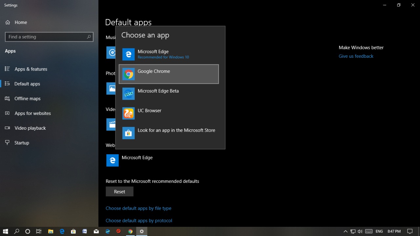Click the Find a setting search box
420x236 pixels.
pyautogui.click(x=49, y=37)
